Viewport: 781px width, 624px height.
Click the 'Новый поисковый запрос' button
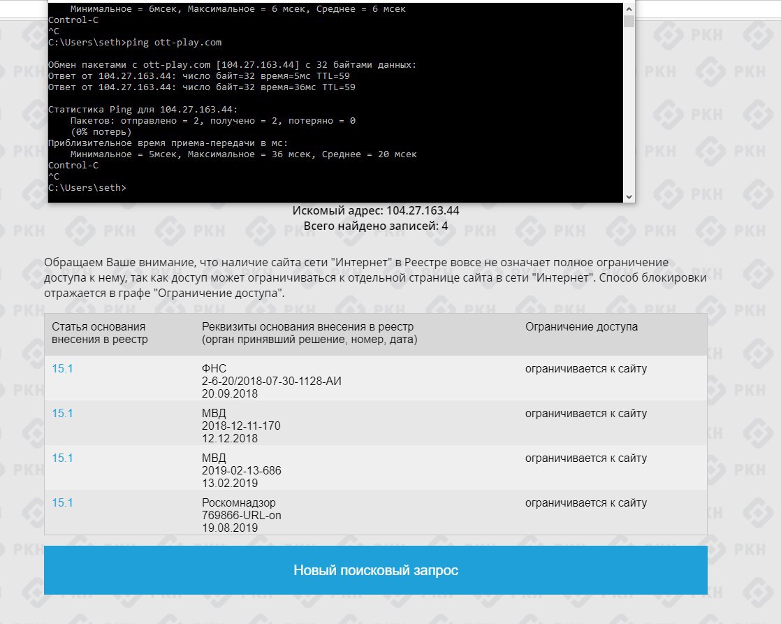point(376,569)
